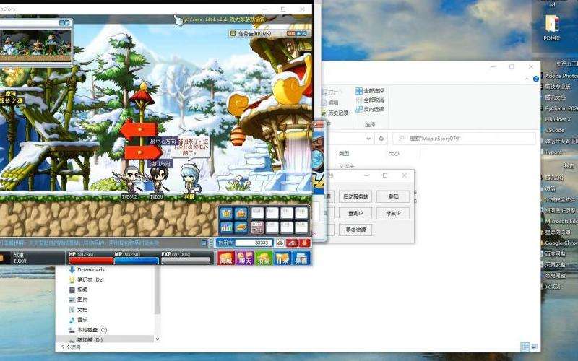This screenshot has width=578, height=361.
Task: Select 音乐 (Music) in navigation tree
Action: (x=79, y=319)
